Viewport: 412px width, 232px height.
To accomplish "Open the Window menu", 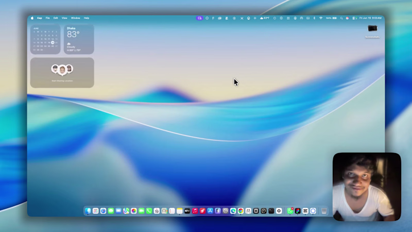I will pyautogui.click(x=75, y=18).
